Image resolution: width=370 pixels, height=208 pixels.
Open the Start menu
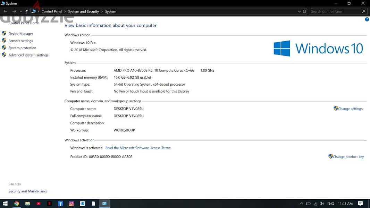(5, 203)
